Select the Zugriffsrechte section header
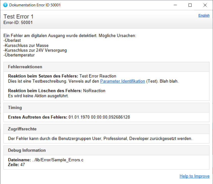This screenshot has width=213, height=184. [x=22, y=129]
